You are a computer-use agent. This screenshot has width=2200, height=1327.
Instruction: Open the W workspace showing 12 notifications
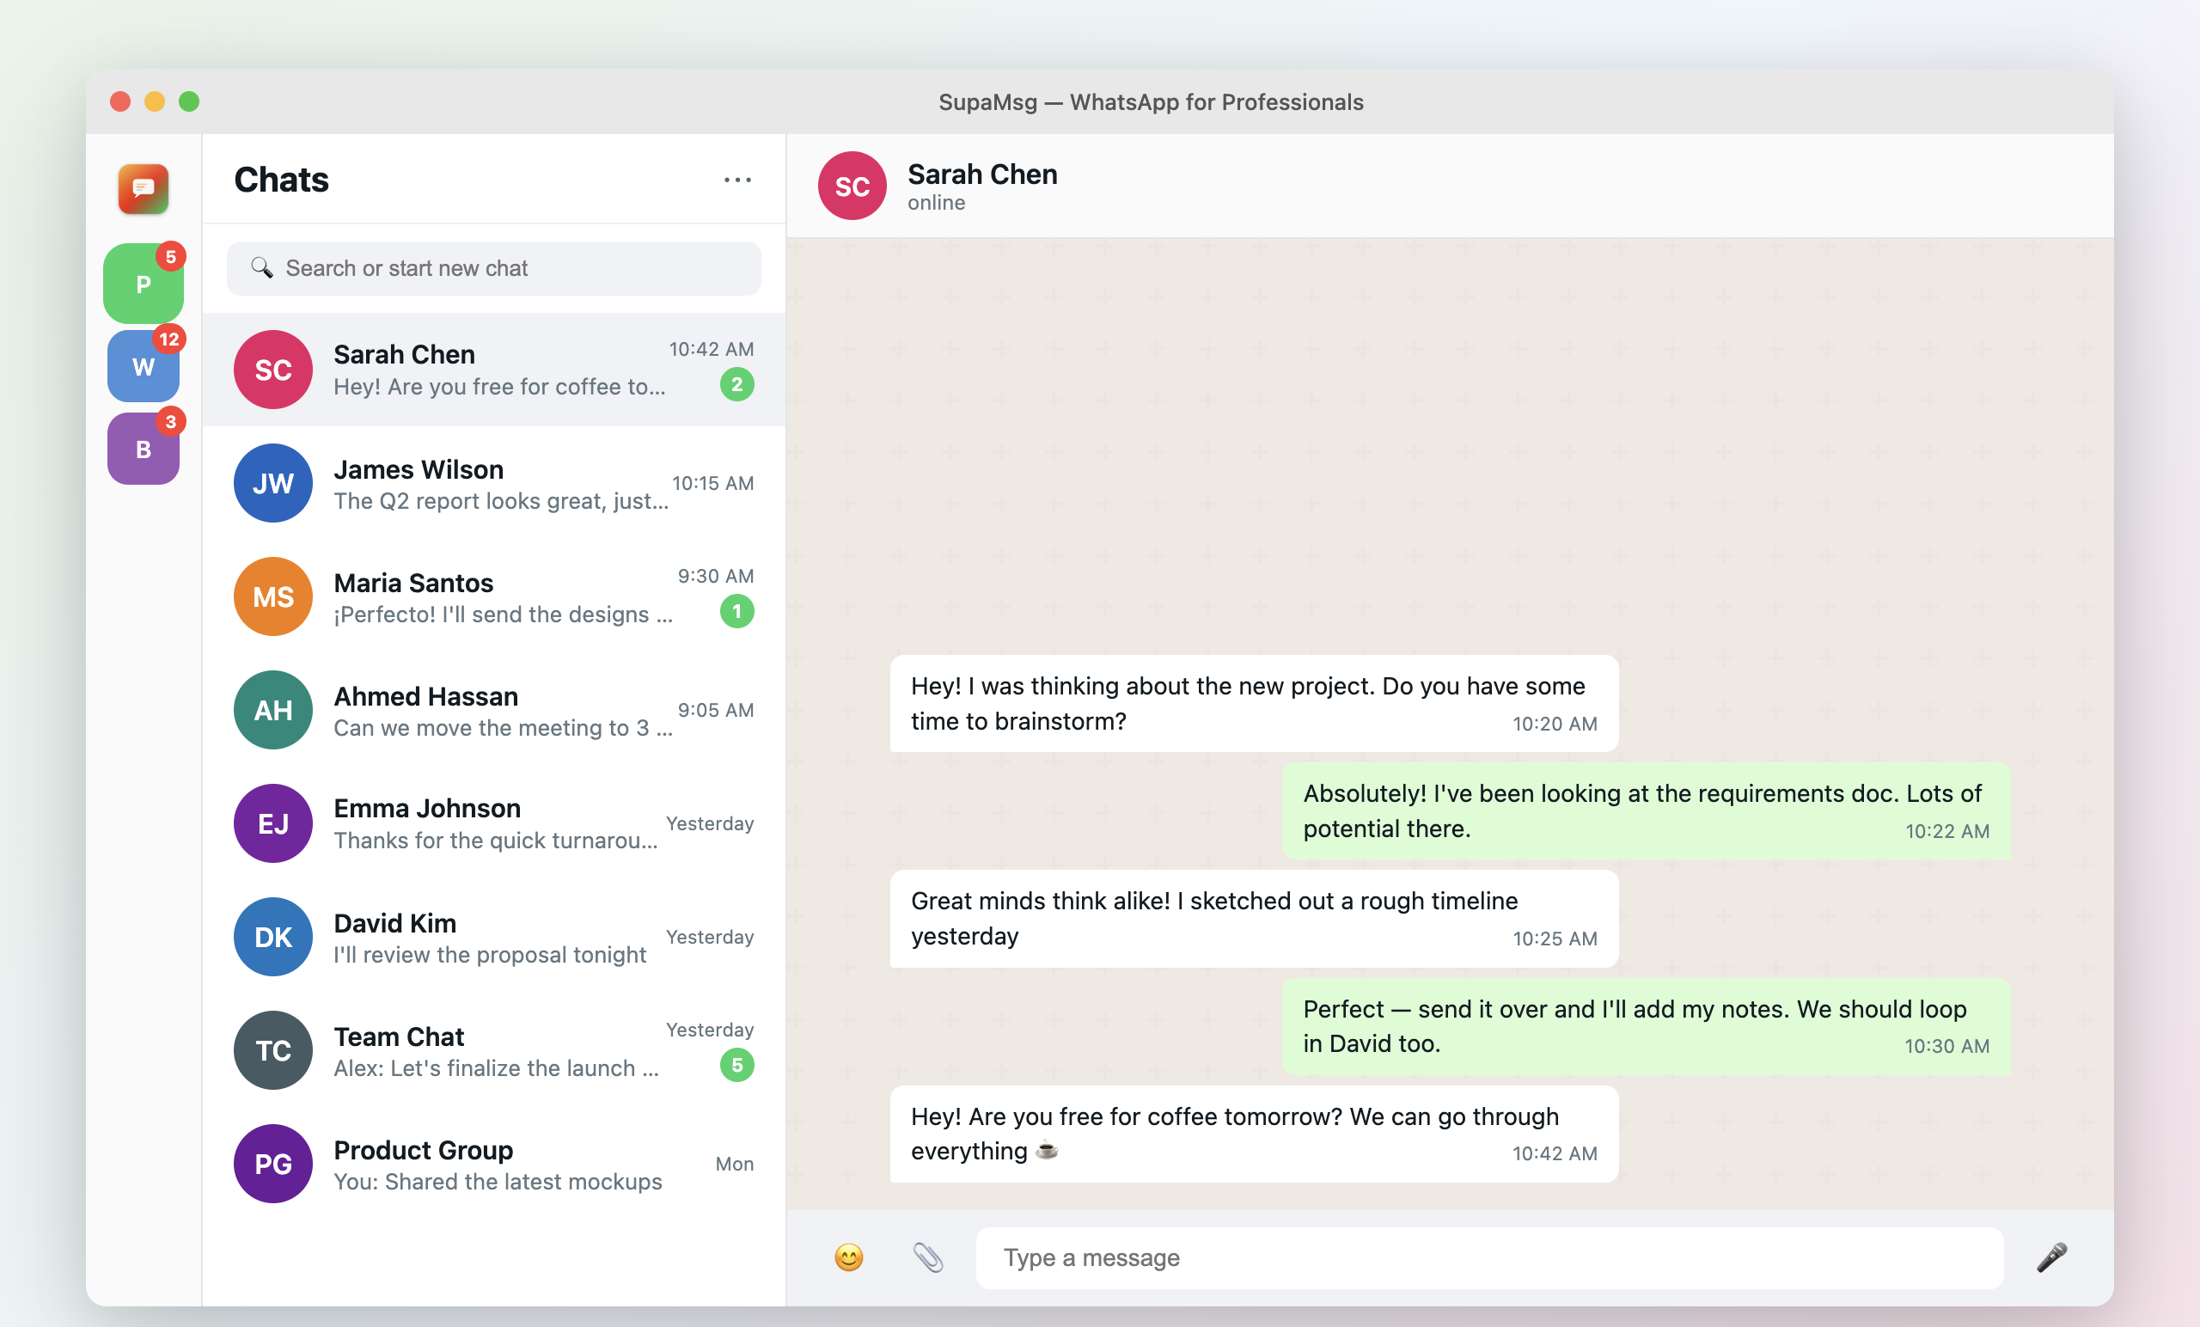point(143,366)
